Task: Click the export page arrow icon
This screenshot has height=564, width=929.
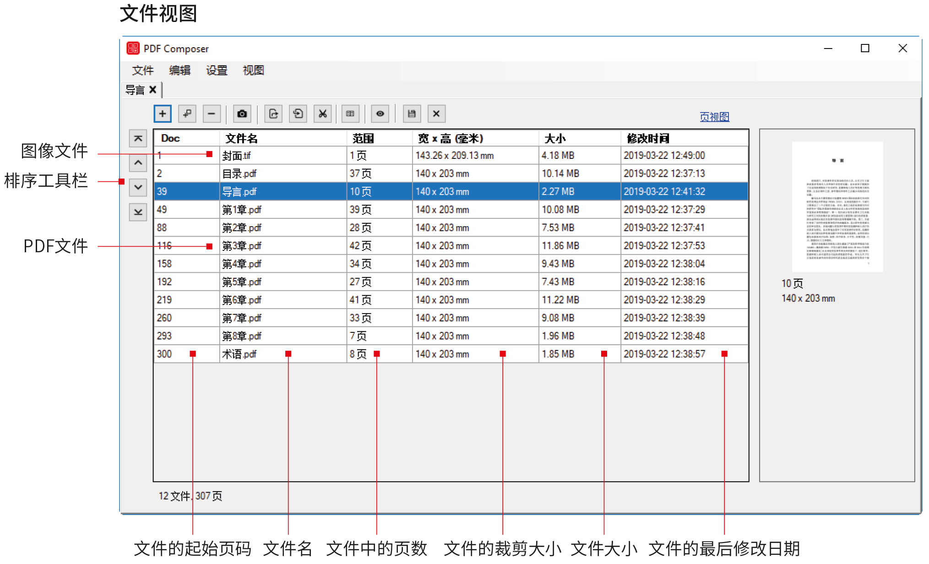Action: pyautogui.click(x=273, y=114)
